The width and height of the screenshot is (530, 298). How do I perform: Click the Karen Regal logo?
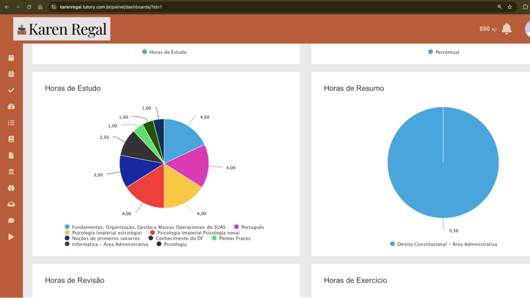tap(61, 29)
